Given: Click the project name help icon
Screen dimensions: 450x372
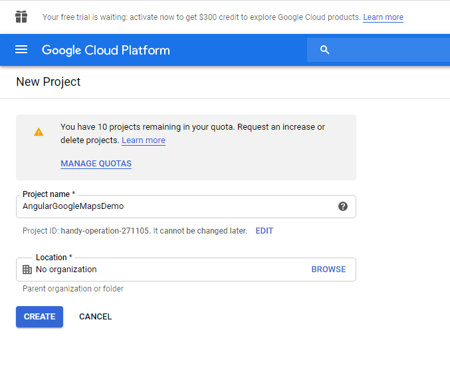Looking at the screenshot, I should coord(342,206).
